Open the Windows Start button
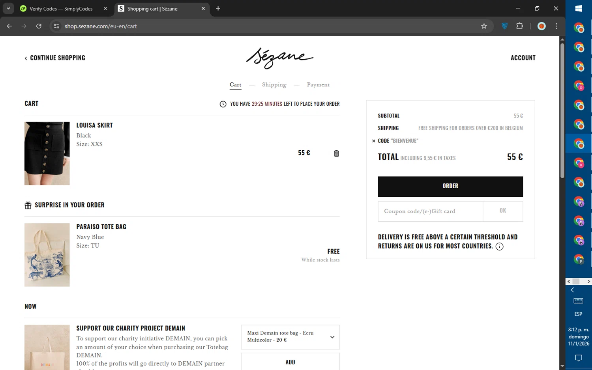The height and width of the screenshot is (370, 592). coord(579,8)
